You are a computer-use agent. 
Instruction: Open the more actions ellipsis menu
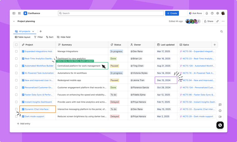[x=223, y=21]
